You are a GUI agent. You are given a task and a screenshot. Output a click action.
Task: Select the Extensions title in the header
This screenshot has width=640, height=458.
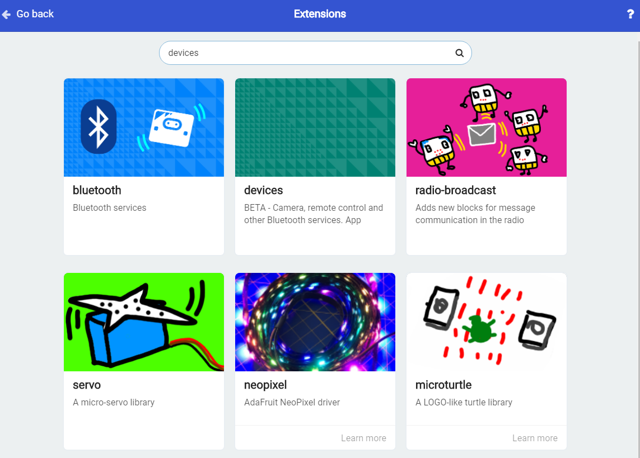click(x=320, y=14)
